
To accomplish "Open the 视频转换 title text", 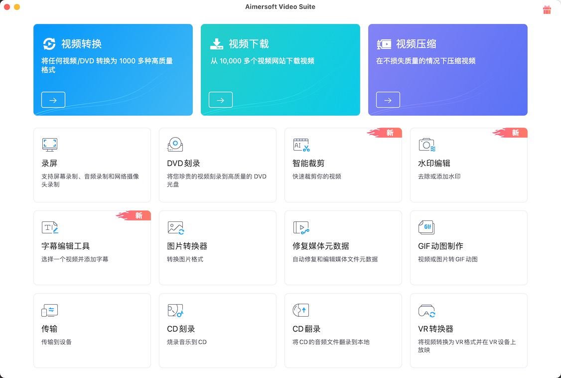I will (82, 44).
